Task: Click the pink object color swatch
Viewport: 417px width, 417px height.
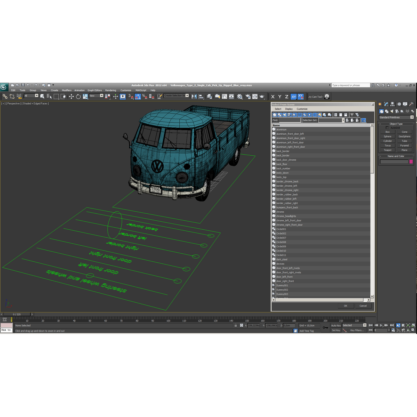Action: (x=411, y=162)
